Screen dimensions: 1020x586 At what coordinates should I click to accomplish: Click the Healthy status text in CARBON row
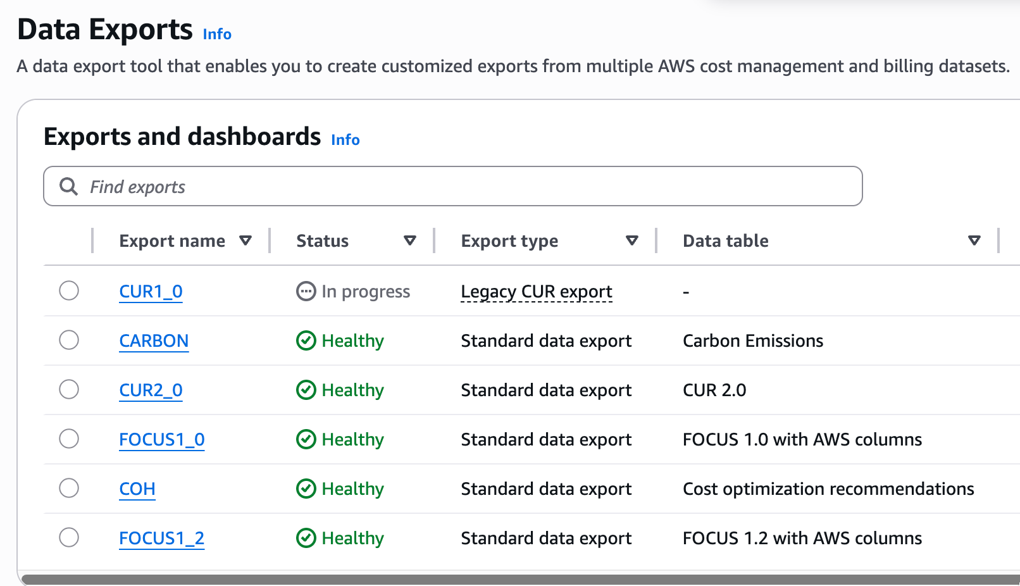352,341
